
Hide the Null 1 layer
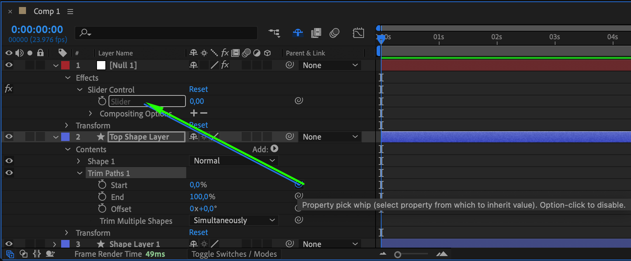coord(9,65)
